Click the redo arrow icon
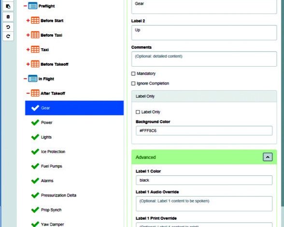Viewport: 284px width, 227px height. (8, 36)
